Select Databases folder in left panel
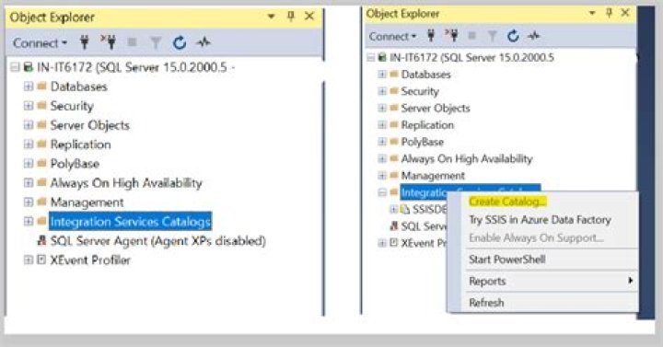 (x=78, y=87)
